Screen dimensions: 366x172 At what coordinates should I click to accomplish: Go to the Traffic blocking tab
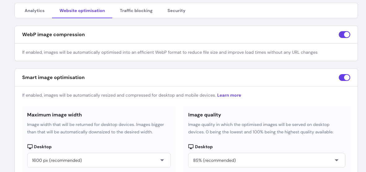pos(136,10)
